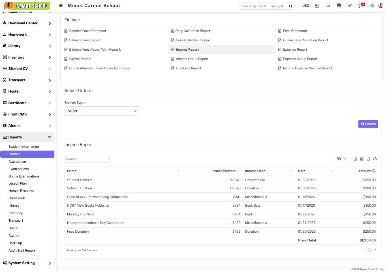Sort the table by the Date column

(315, 171)
